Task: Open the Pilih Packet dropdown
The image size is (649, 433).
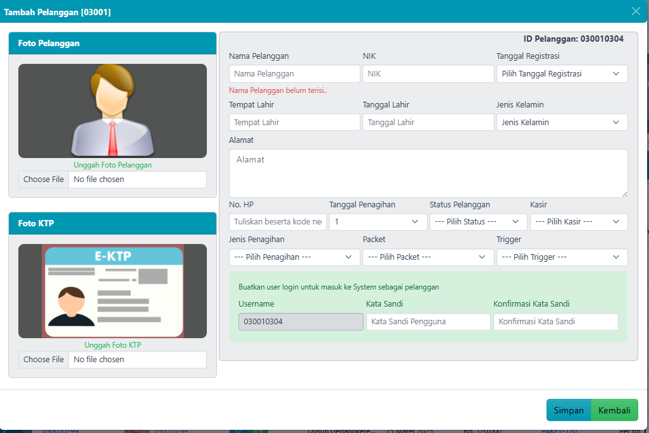Action: pos(428,257)
